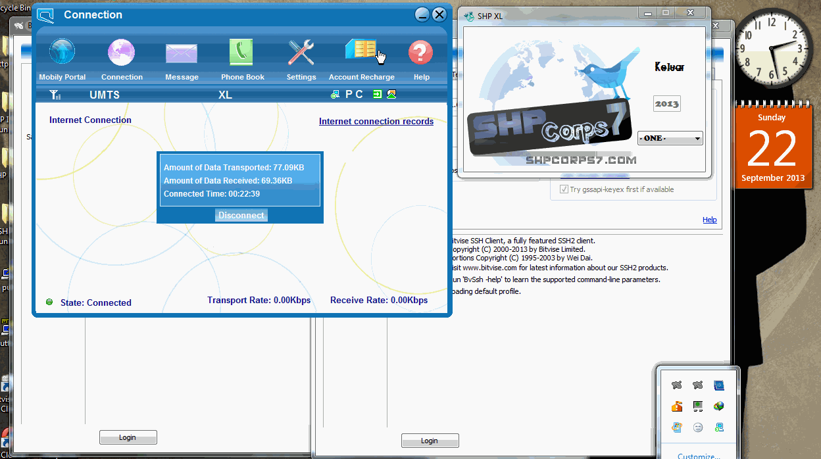Image resolution: width=821 pixels, height=459 pixels.
Task: Click the globe download manager tray icon
Action: [719, 406]
